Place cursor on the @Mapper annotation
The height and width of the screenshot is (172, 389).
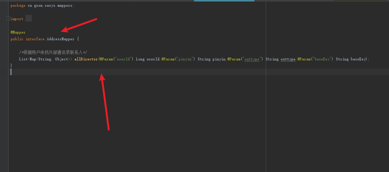pos(18,32)
